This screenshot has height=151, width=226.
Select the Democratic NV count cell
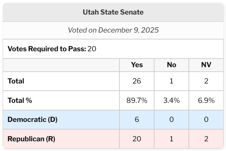coord(206,119)
